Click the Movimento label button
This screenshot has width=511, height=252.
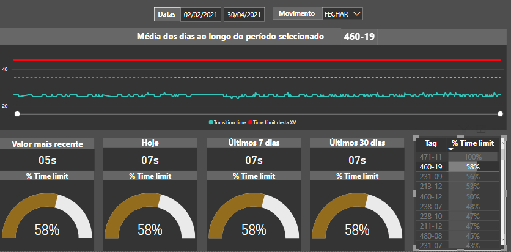[x=297, y=13]
